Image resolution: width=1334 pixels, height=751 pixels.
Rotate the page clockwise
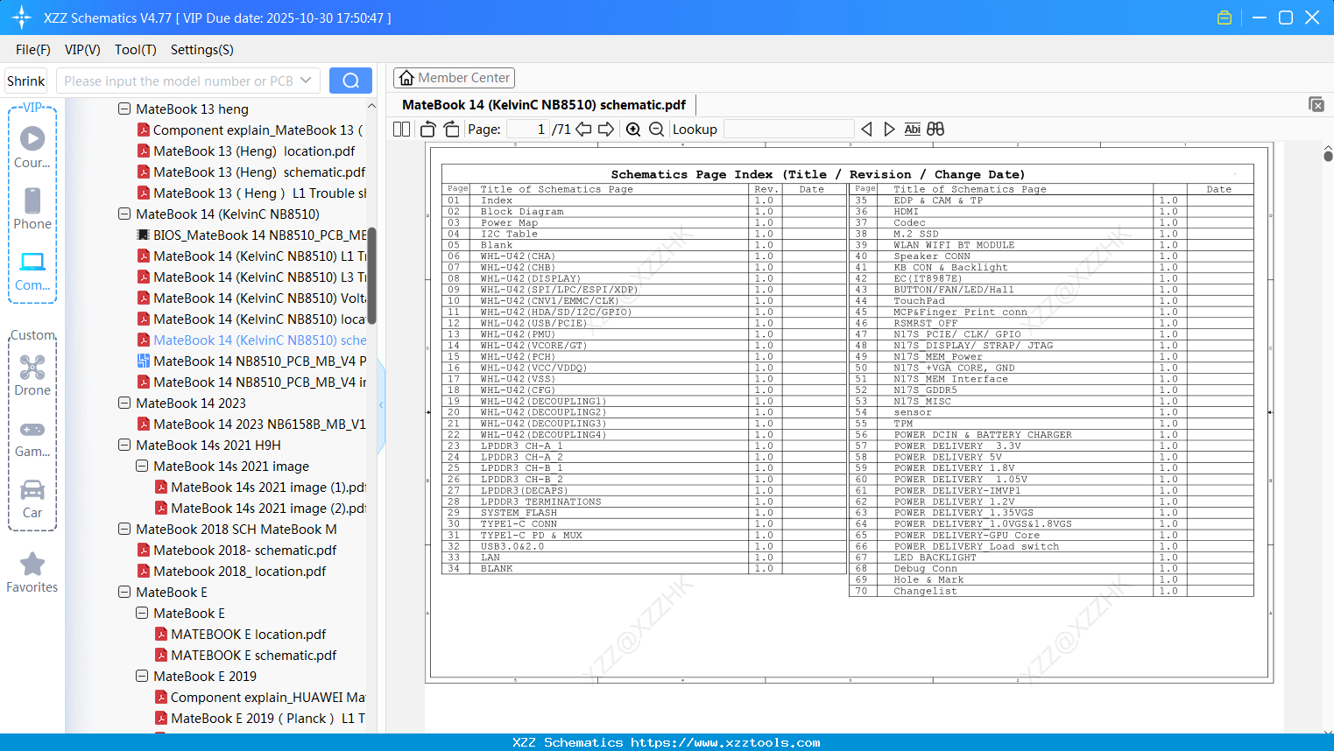(x=451, y=130)
